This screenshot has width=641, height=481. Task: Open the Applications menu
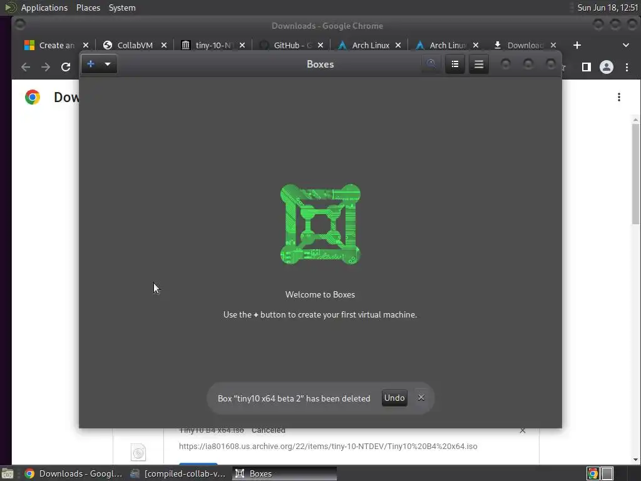44,8
